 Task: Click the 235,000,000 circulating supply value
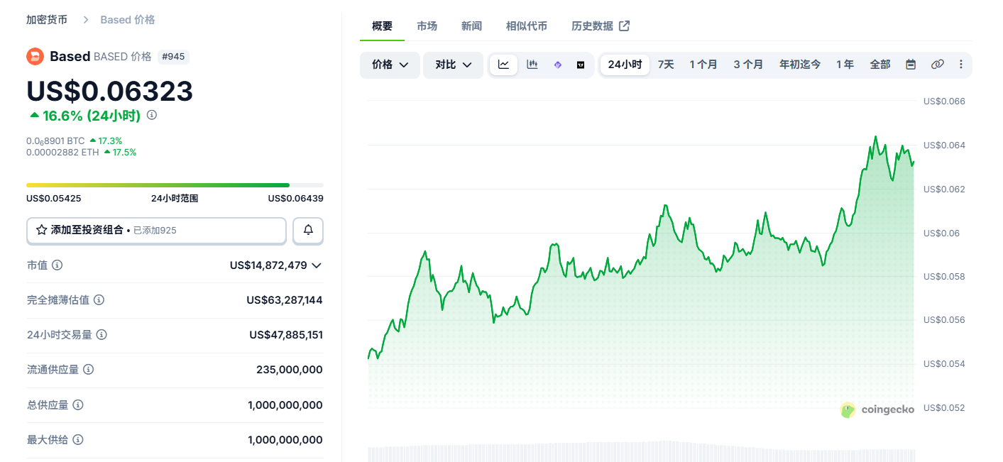(x=290, y=370)
